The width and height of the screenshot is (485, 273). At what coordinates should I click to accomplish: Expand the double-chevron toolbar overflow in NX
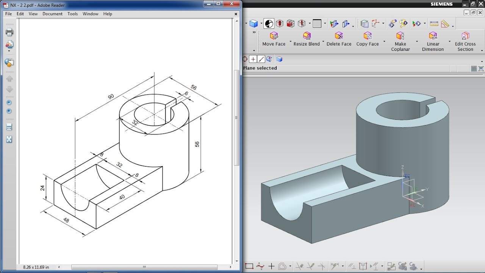(x=254, y=33)
